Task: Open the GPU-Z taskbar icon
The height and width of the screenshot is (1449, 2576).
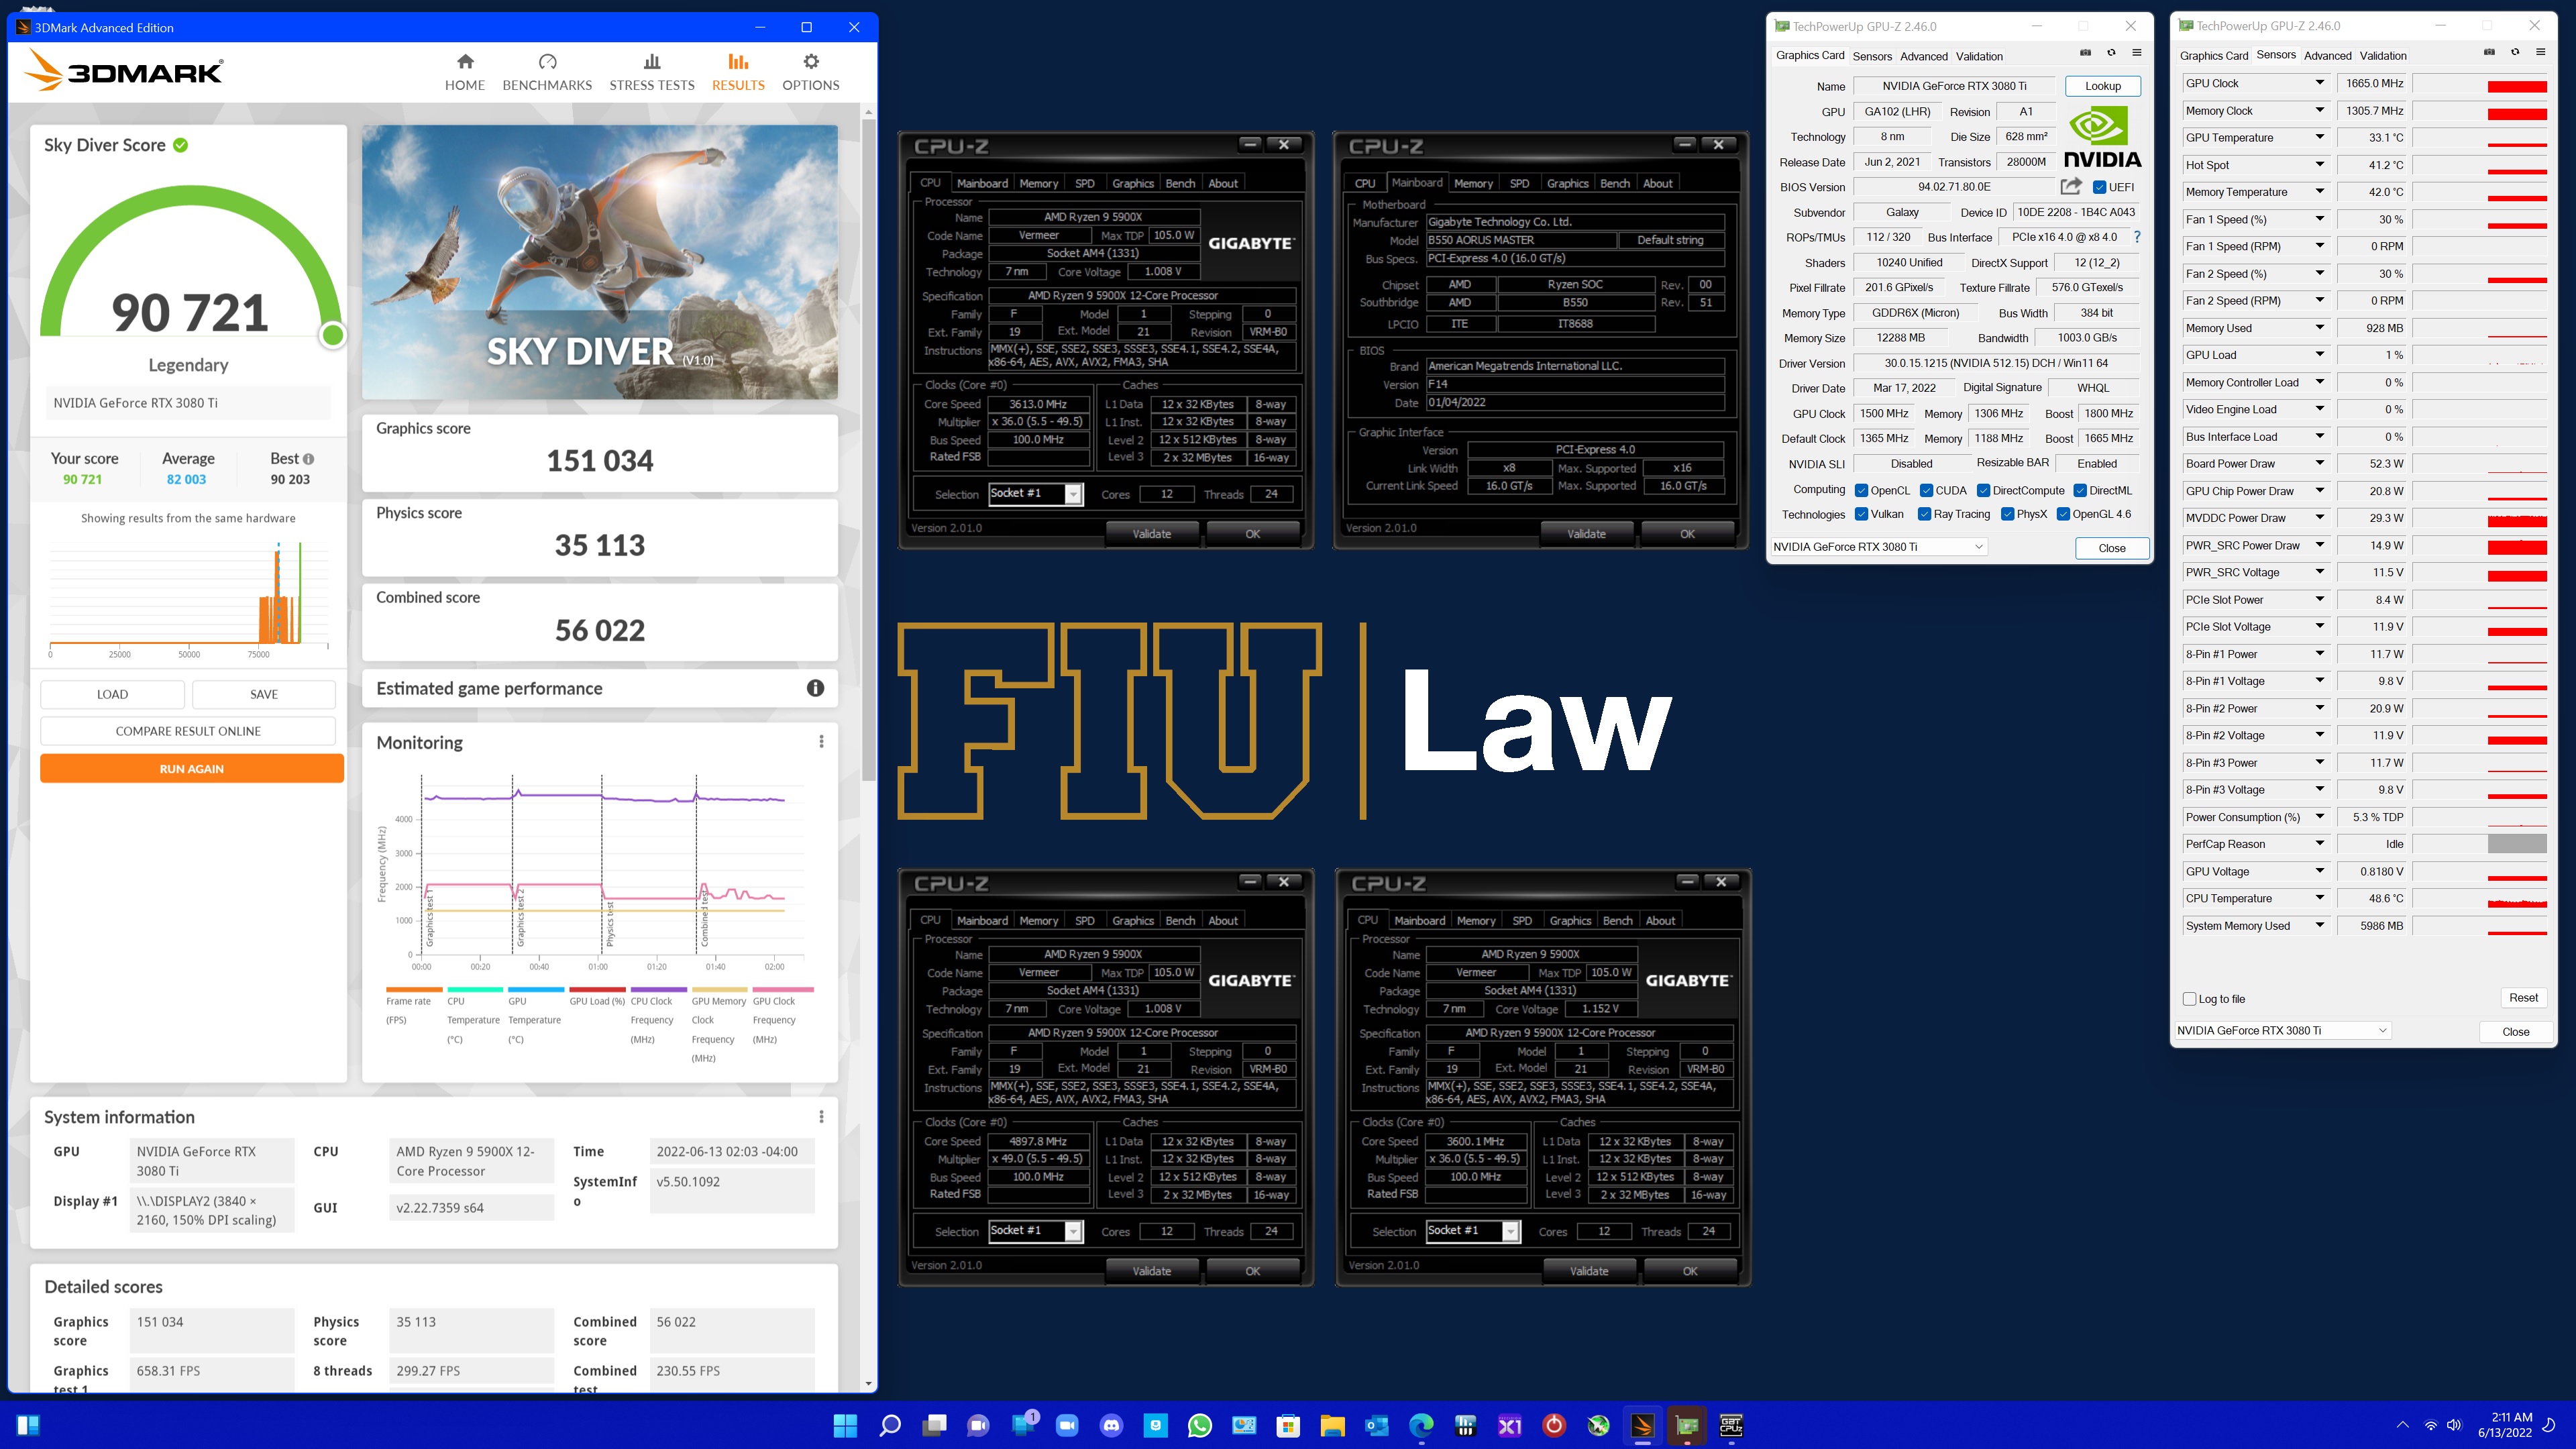Action: tap(1687, 1425)
